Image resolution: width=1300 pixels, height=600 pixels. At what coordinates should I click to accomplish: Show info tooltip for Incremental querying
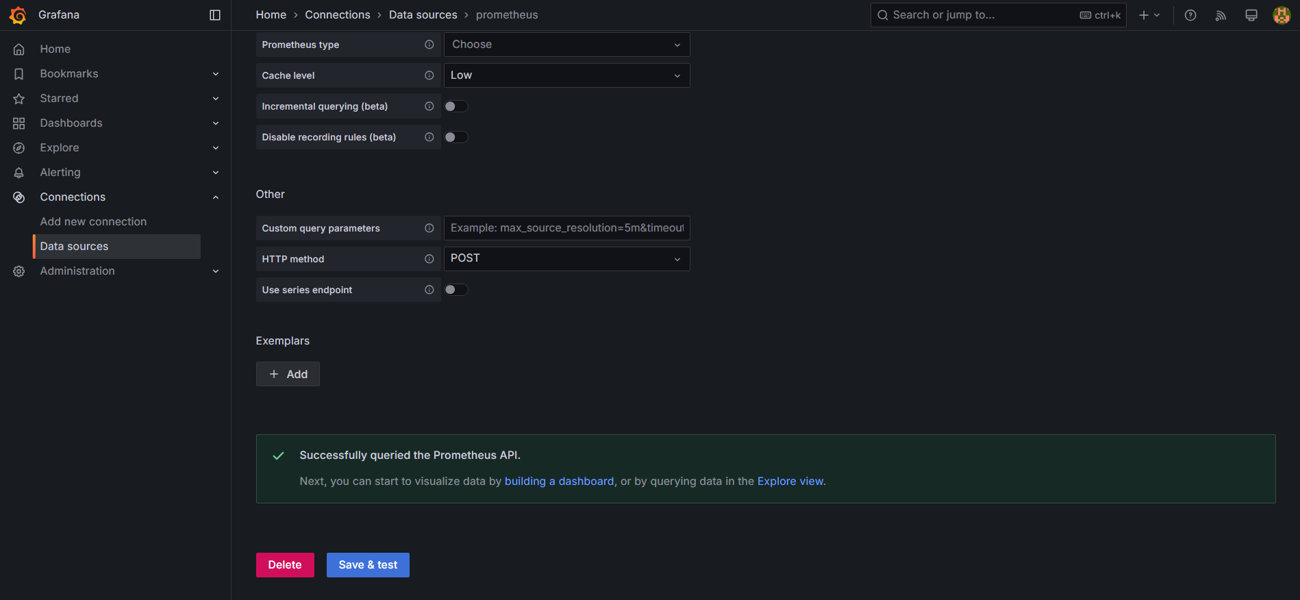pyautogui.click(x=429, y=106)
